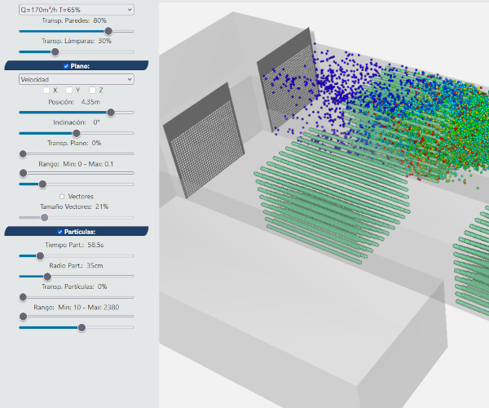Click the Transp. Plano slider handle
The image size is (489, 408).
coord(23,153)
